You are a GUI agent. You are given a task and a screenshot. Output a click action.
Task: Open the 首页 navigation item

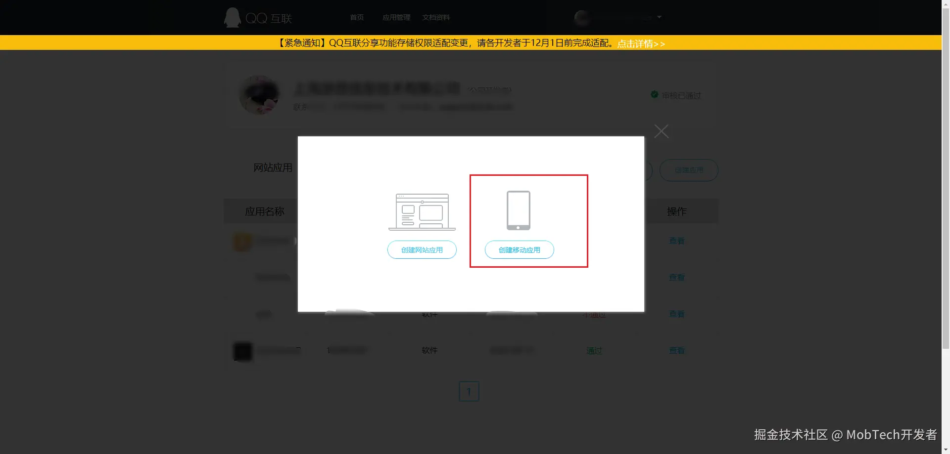[357, 17]
